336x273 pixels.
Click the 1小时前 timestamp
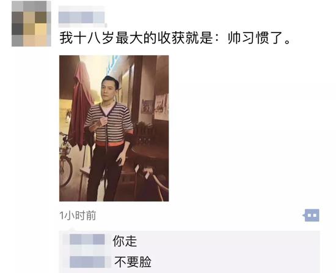coord(78,215)
